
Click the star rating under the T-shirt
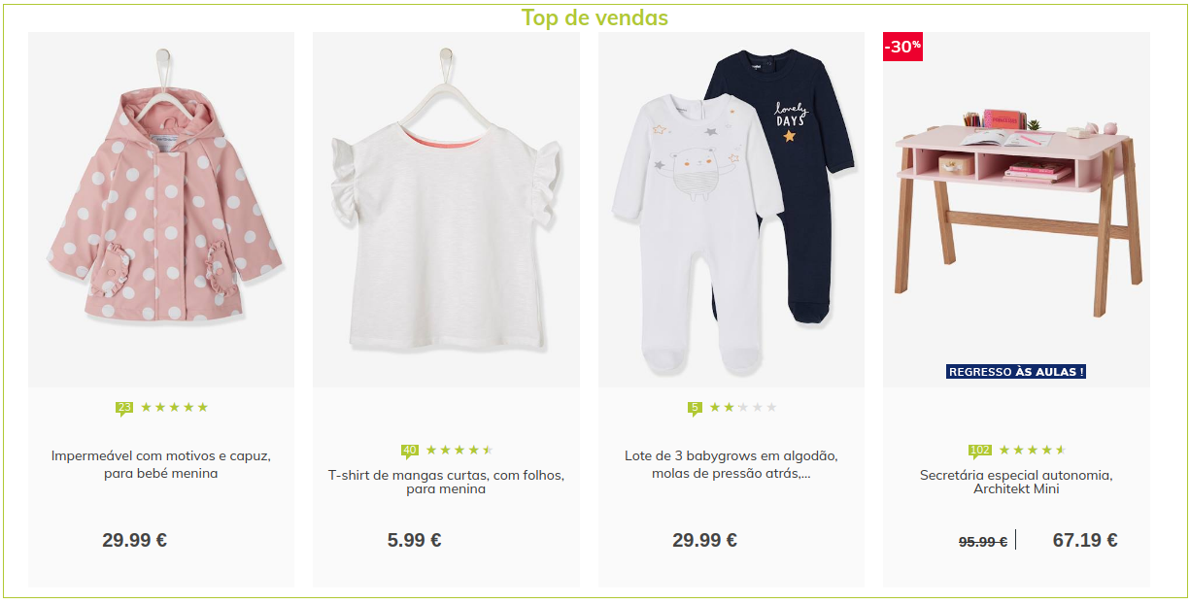click(x=459, y=451)
